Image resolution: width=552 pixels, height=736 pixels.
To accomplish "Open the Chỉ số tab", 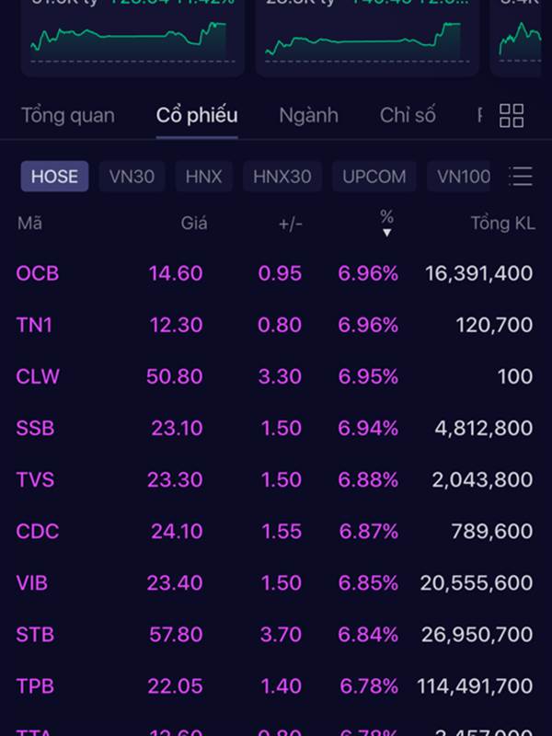I will pos(408,116).
